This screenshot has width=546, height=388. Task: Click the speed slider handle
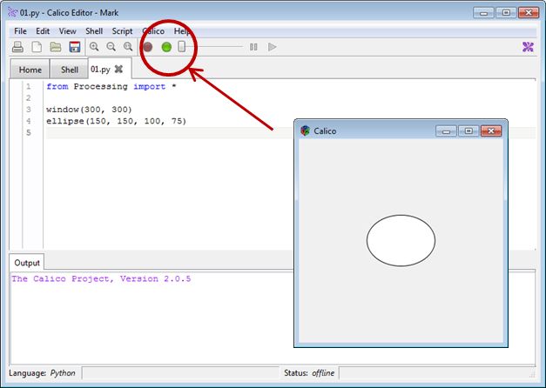click(x=181, y=47)
